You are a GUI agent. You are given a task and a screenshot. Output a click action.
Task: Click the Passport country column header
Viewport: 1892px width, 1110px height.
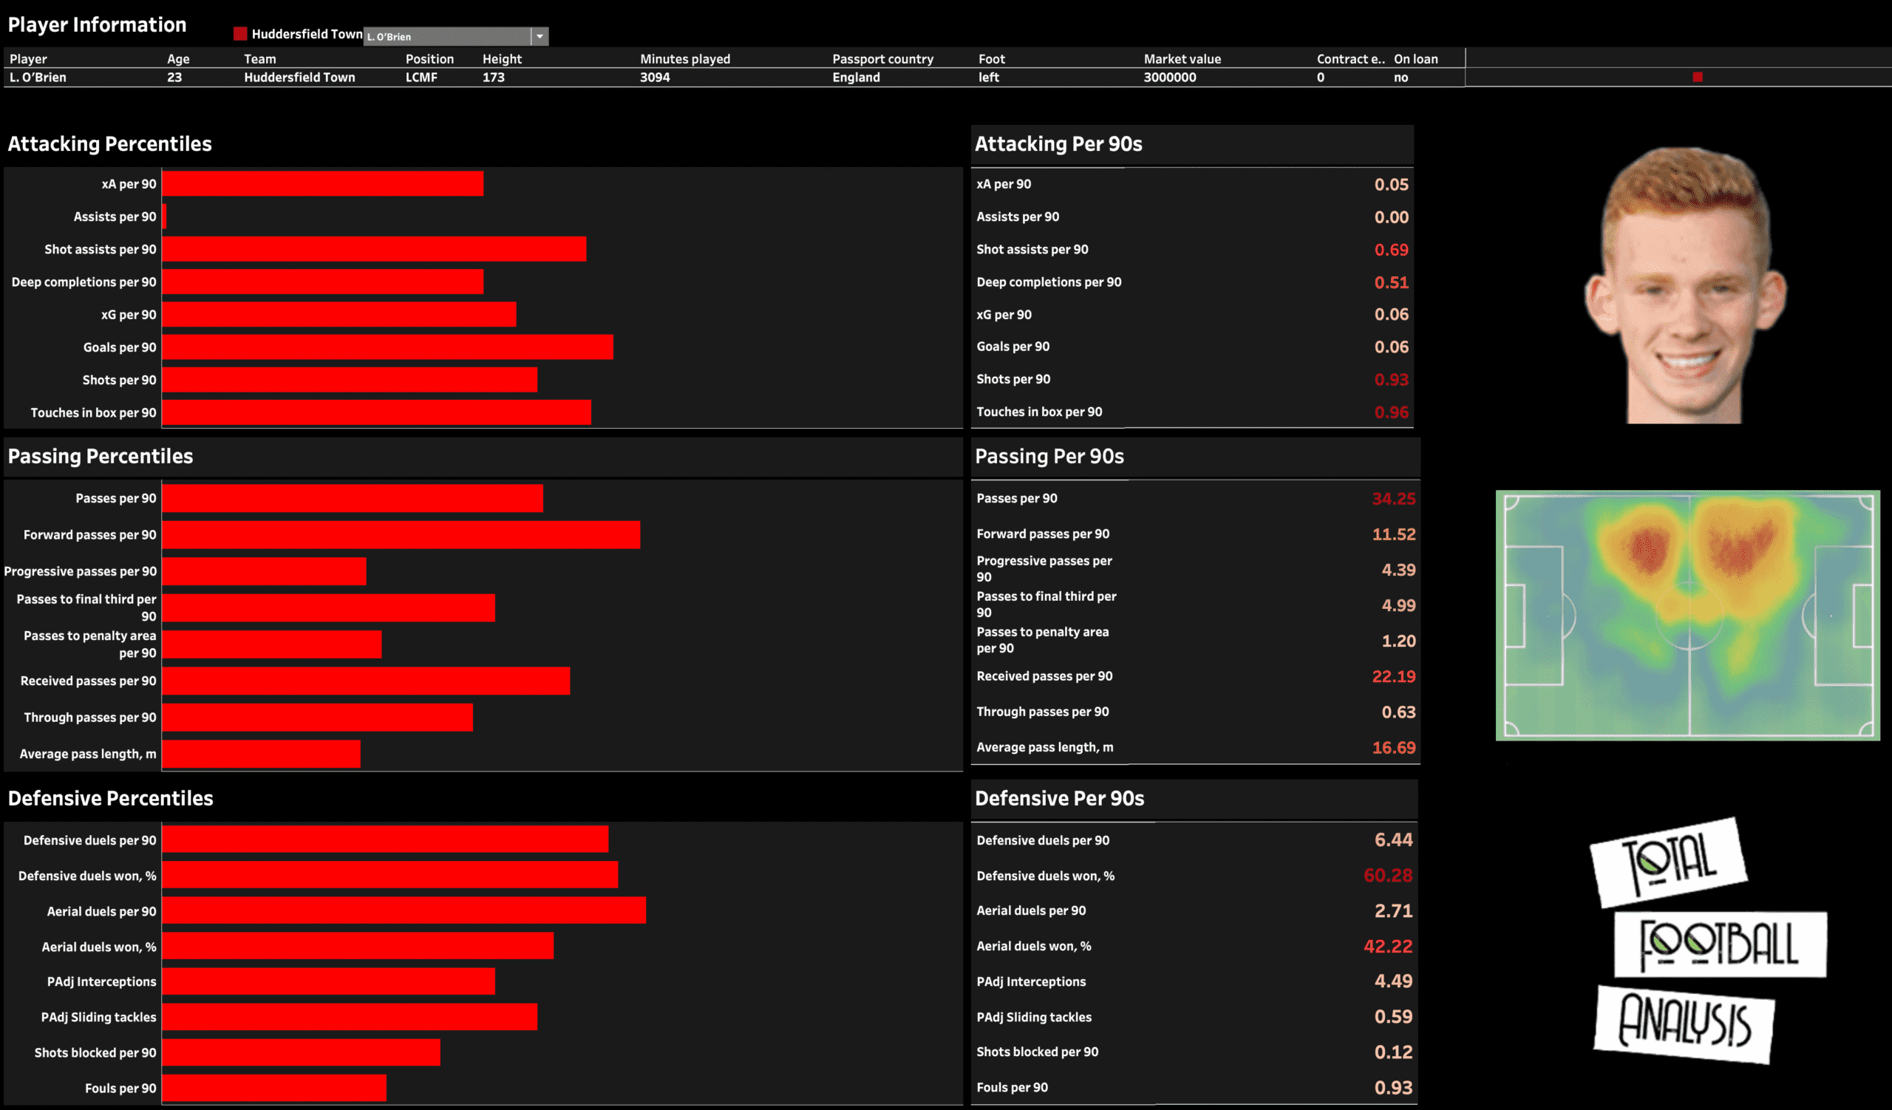coord(882,58)
